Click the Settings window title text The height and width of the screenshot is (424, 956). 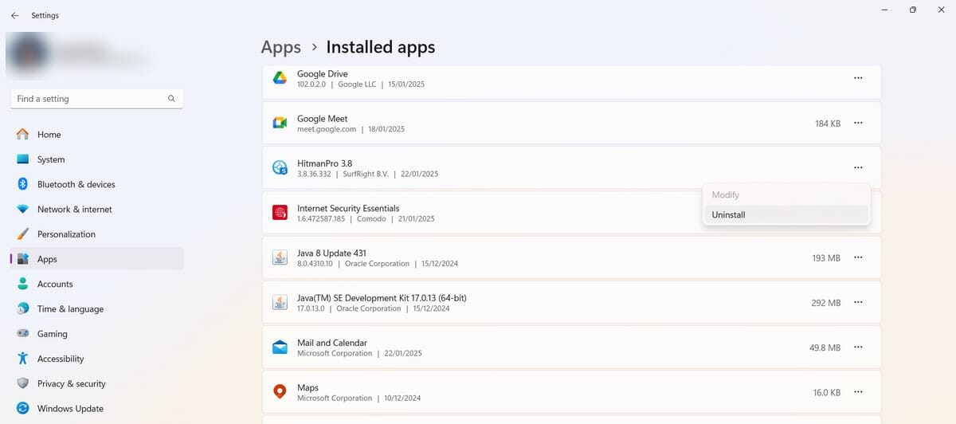point(45,15)
